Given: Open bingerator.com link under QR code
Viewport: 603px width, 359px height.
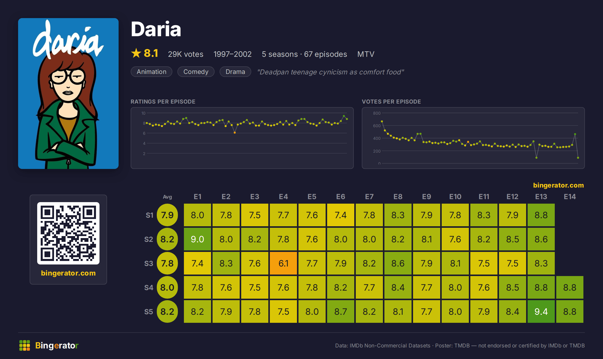Looking at the screenshot, I should [x=68, y=273].
